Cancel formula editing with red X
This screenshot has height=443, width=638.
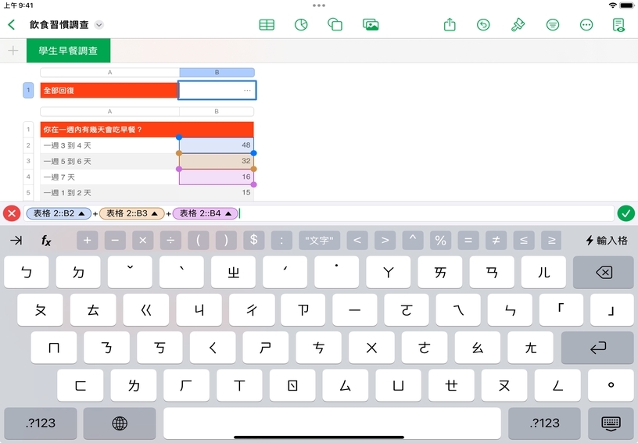point(12,213)
